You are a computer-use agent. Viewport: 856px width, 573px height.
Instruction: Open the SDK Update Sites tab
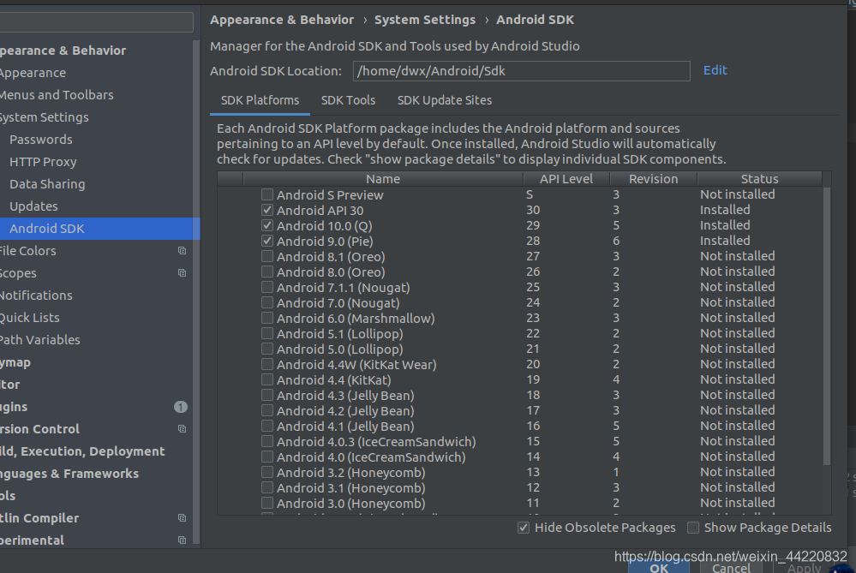coord(445,100)
